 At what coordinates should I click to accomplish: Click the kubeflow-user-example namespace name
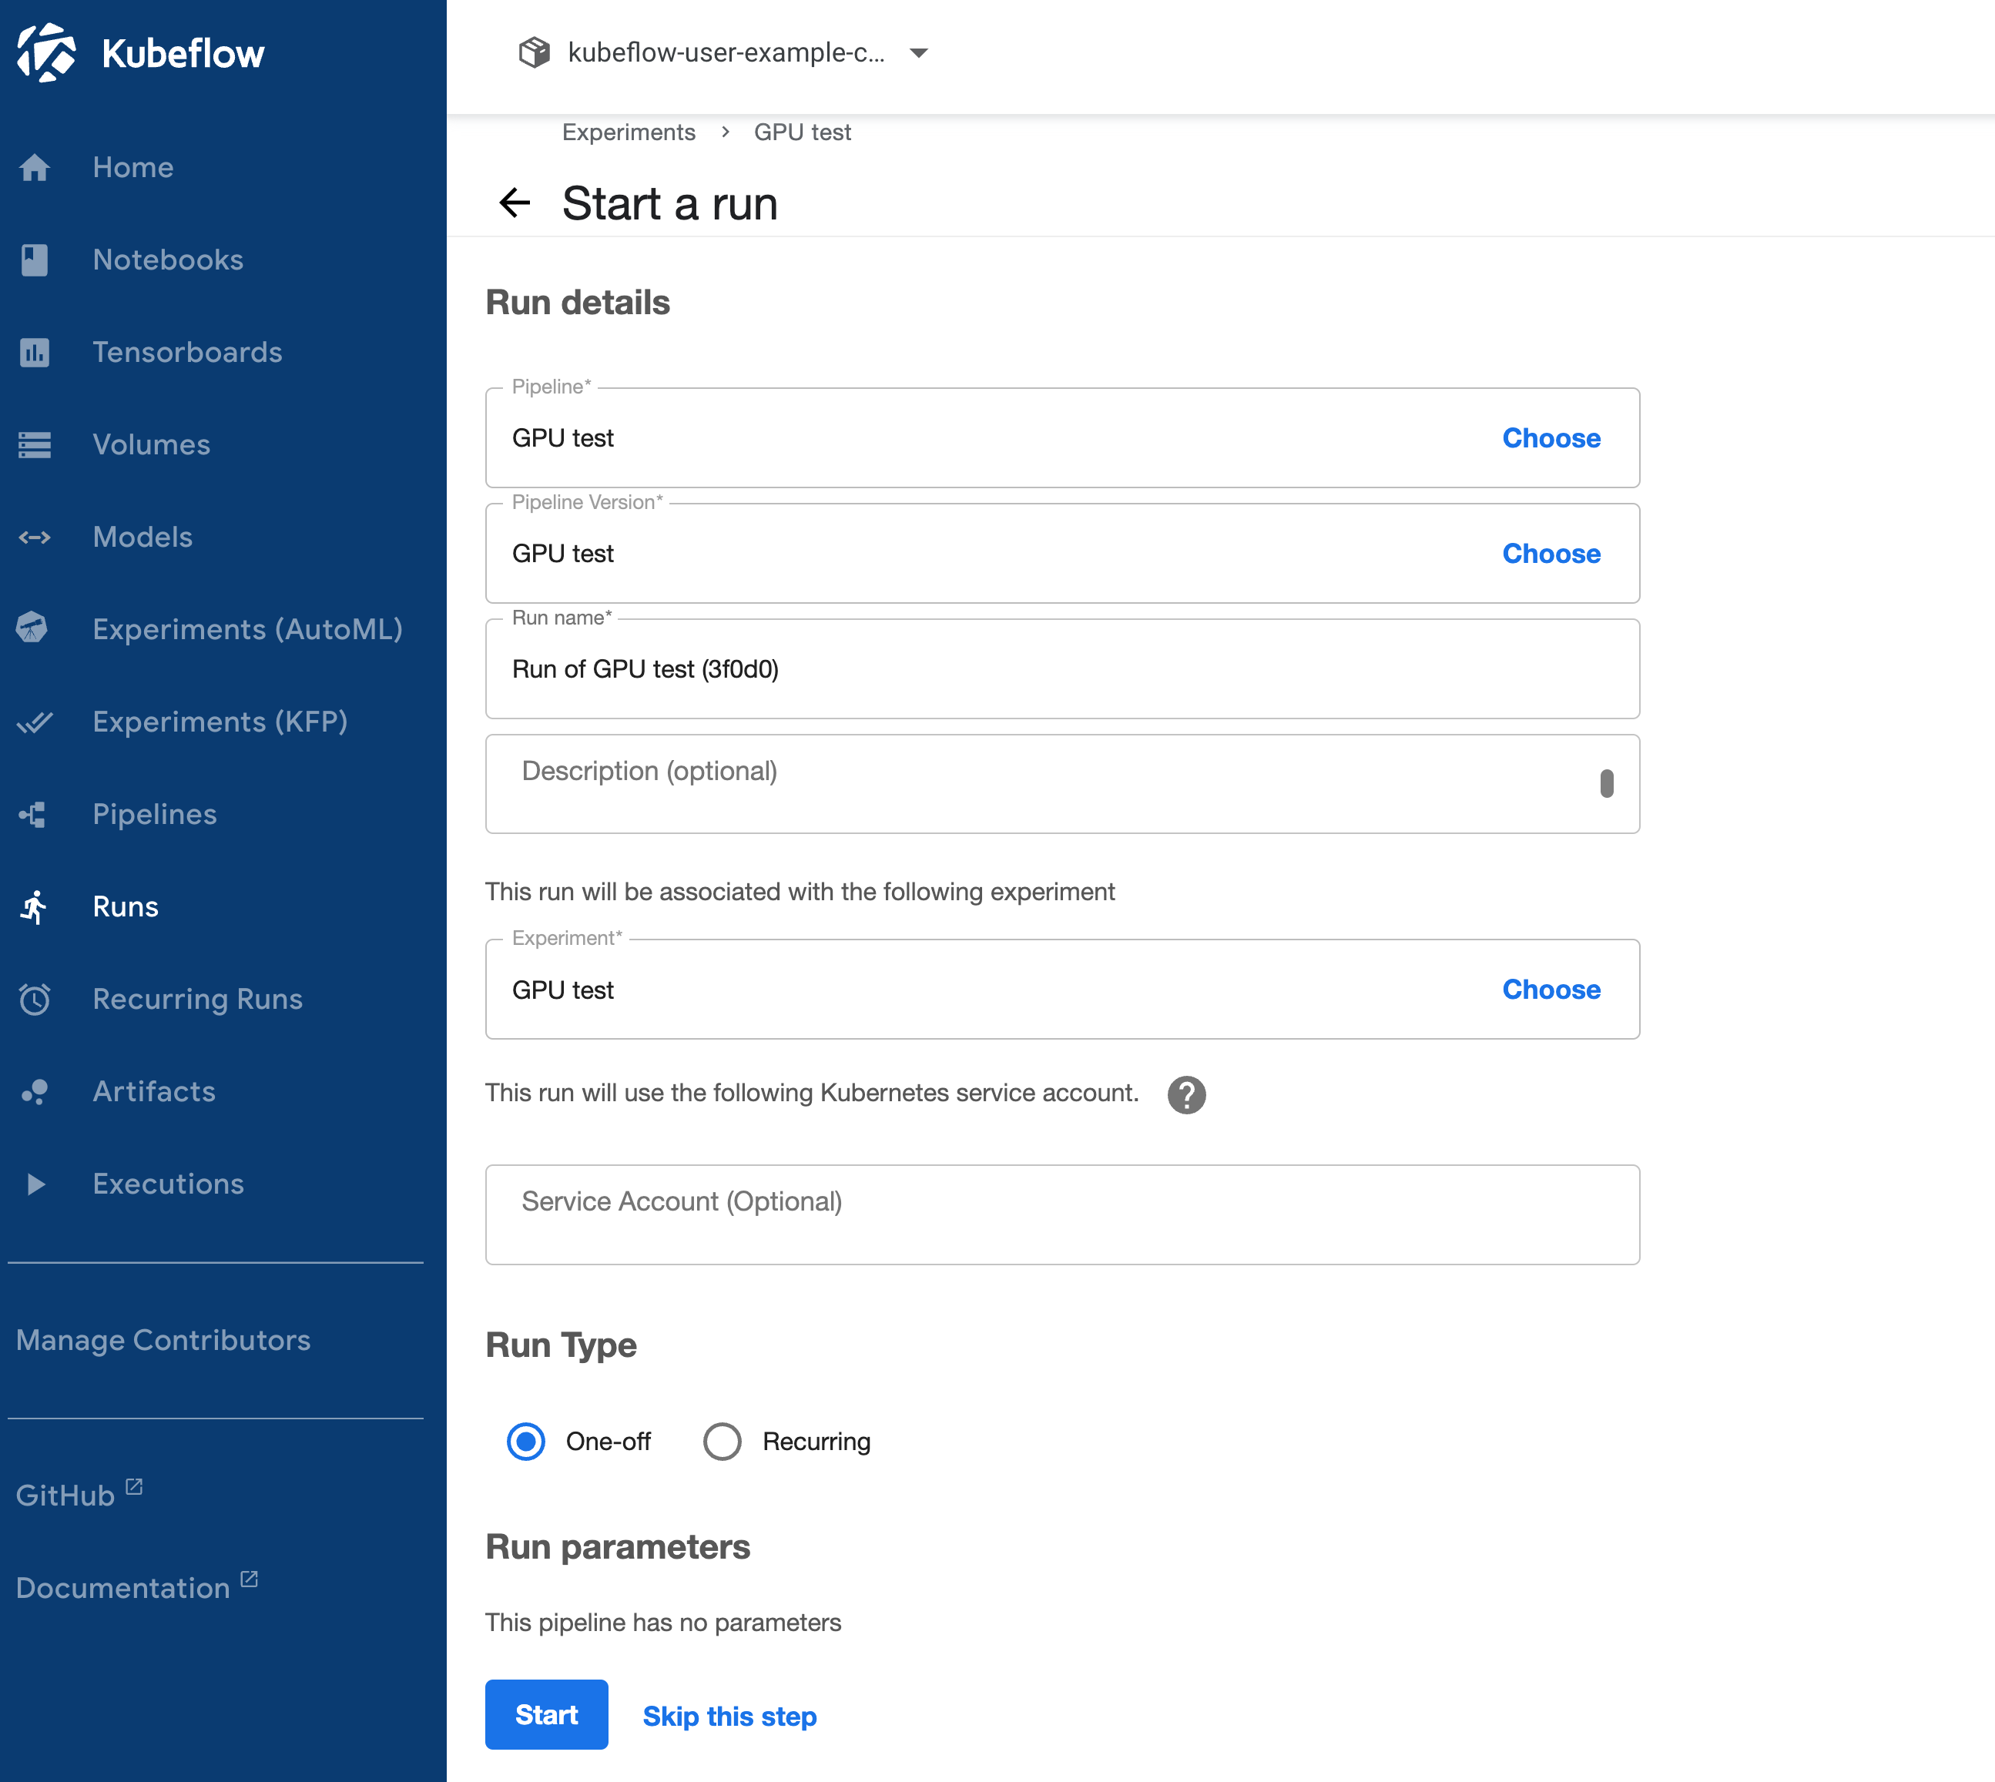(725, 53)
